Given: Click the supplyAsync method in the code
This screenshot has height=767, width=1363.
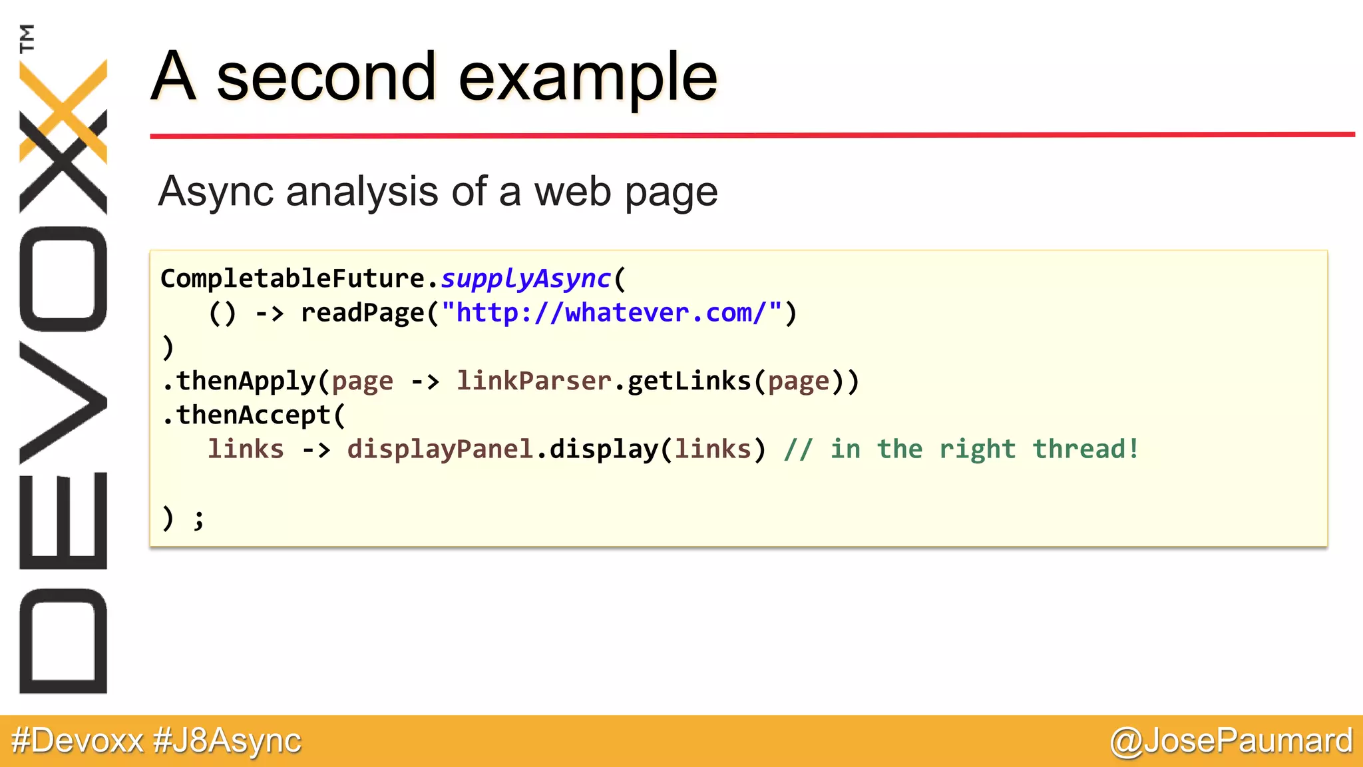Looking at the screenshot, I should click(x=525, y=278).
